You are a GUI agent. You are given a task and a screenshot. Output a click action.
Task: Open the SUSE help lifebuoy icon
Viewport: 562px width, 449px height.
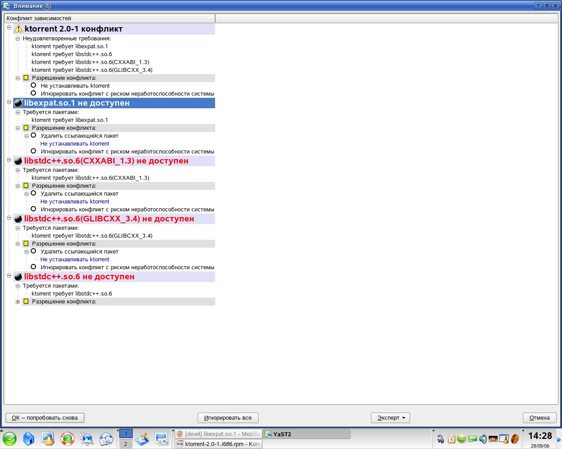(68, 439)
